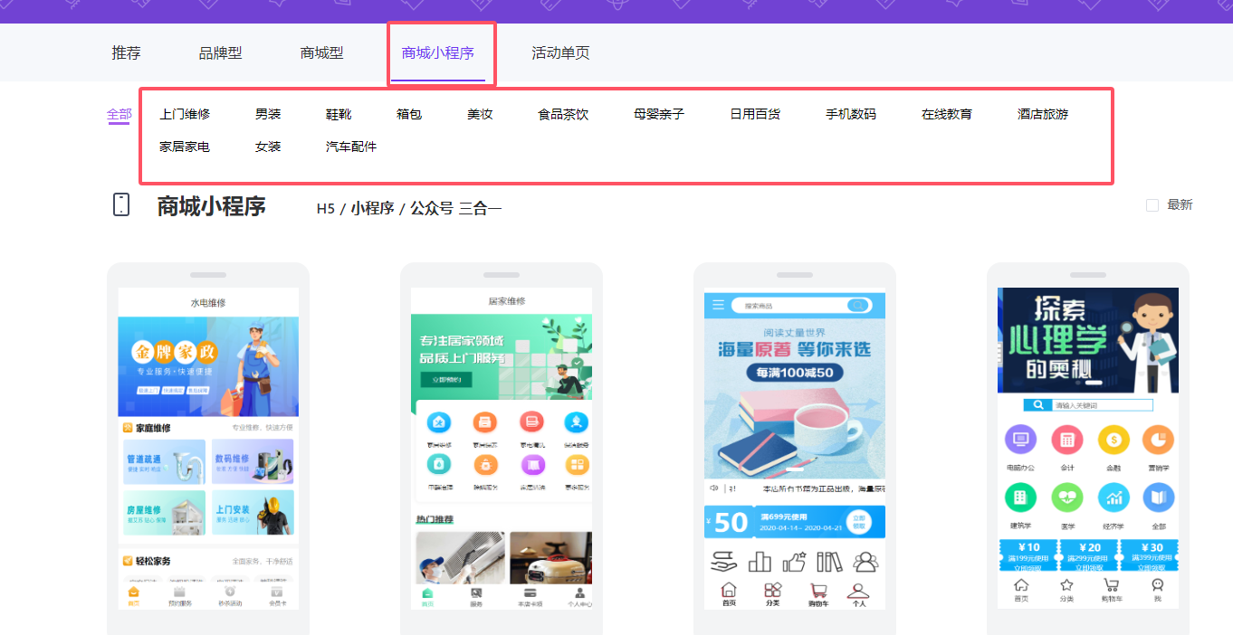Viewport: 1233px width, 635px height.
Task: Click the 金融 yellow dollar icon
Action: pos(1113,440)
